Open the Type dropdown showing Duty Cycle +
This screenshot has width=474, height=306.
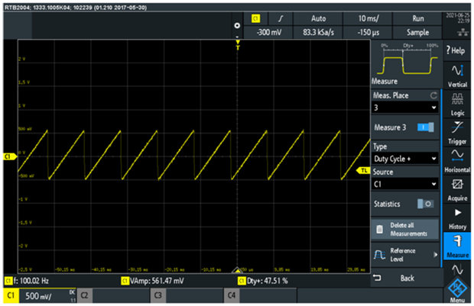pyautogui.click(x=404, y=159)
